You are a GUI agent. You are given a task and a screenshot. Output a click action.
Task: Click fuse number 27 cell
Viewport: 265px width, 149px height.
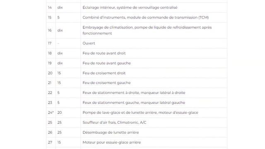point(51,142)
